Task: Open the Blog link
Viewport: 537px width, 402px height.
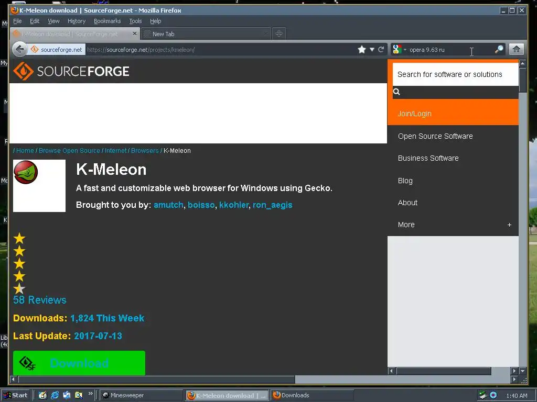Action: [x=405, y=181]
